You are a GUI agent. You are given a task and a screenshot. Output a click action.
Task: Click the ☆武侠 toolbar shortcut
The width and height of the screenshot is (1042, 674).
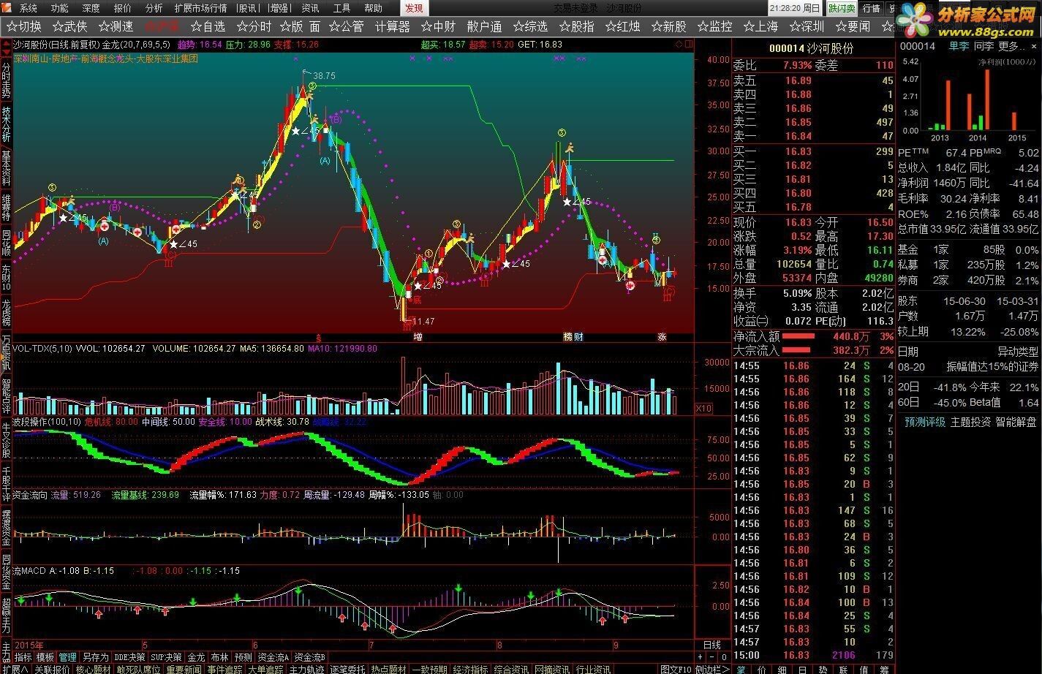point(69,26)
